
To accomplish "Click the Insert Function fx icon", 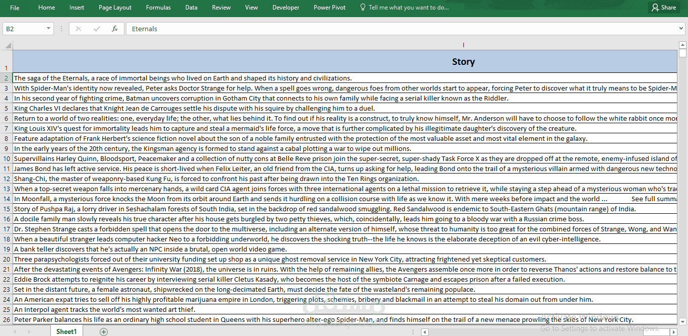I will pyautogui.click(x=115, y=29).
